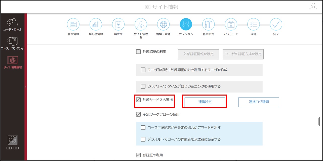This screenshot has height=161, width=323.
Task: Click the ユーザの認証方式を設定 button
Action: point(243,54)
